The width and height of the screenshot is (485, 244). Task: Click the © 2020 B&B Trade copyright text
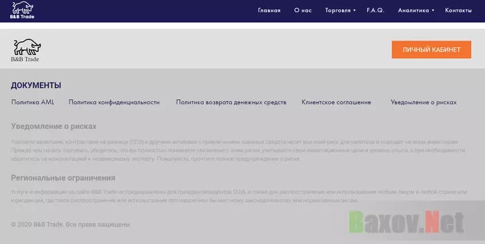70,225
